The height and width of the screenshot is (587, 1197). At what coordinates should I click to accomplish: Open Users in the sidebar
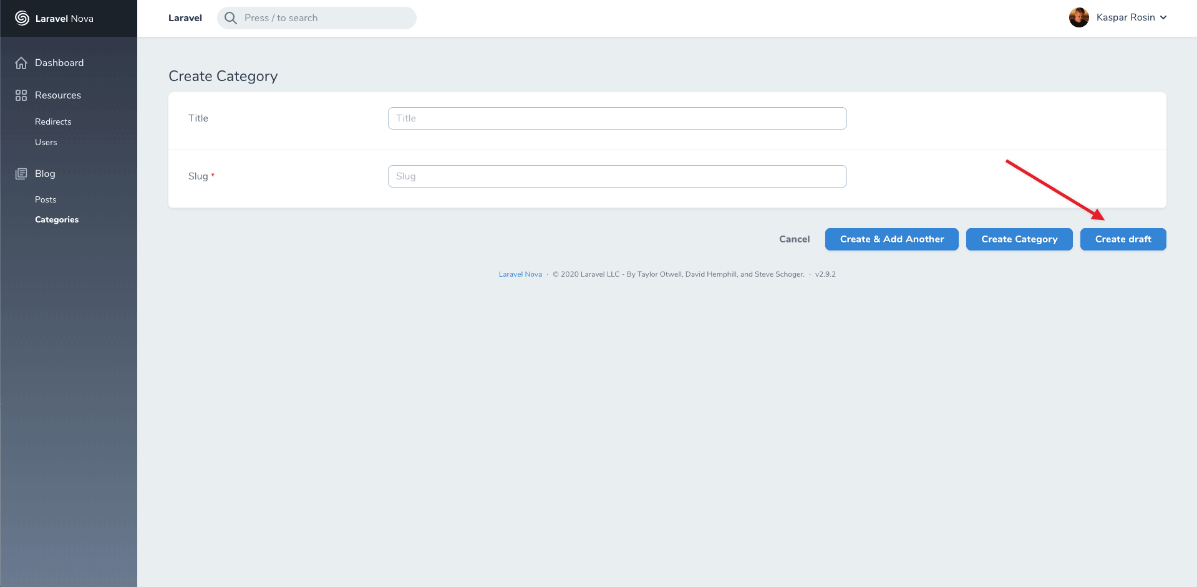(46, 142)
